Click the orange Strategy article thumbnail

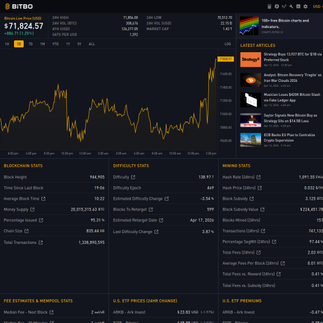[250, 60]
